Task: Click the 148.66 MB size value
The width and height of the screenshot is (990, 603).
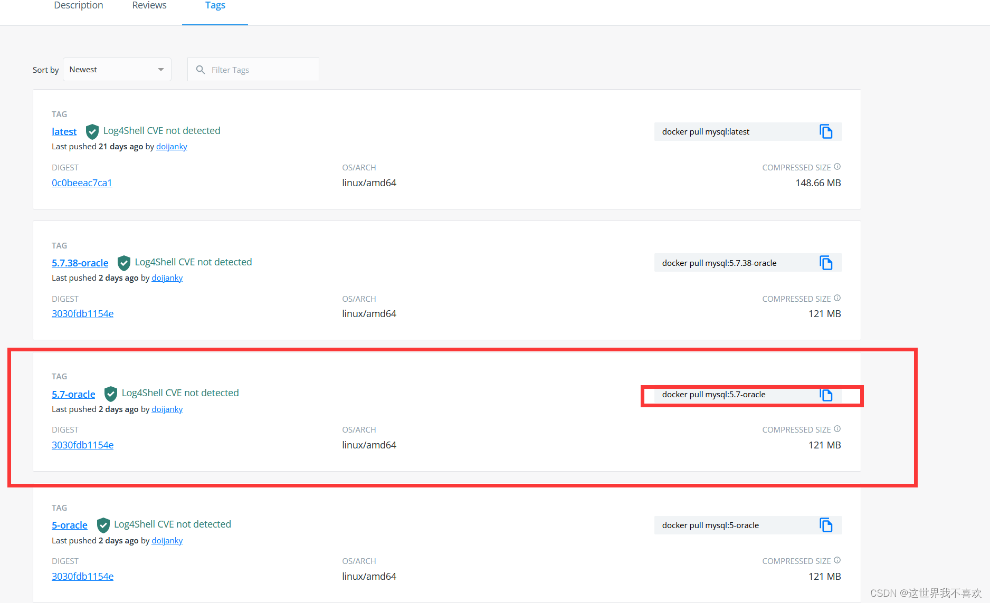Action: click(818, 183)
